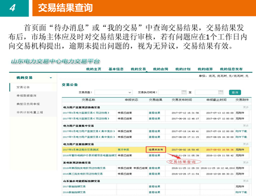Viewport: 256px width, 196px height.
Task: Open 2017年9月单边竞价交易测试 transaction link
Action: point(81,149)
